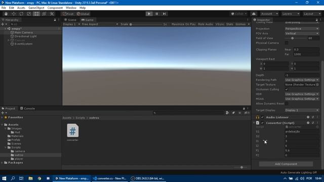Expand the Canvas object in Hierarchy
The height and width of the screenshot is (182, 324).
9,40
